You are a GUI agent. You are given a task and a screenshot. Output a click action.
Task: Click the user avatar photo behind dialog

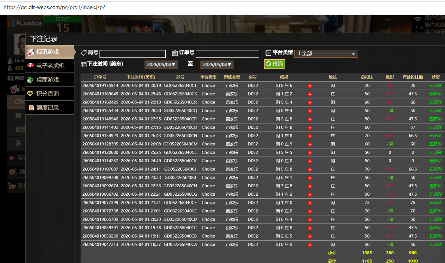tap(20, 43)
